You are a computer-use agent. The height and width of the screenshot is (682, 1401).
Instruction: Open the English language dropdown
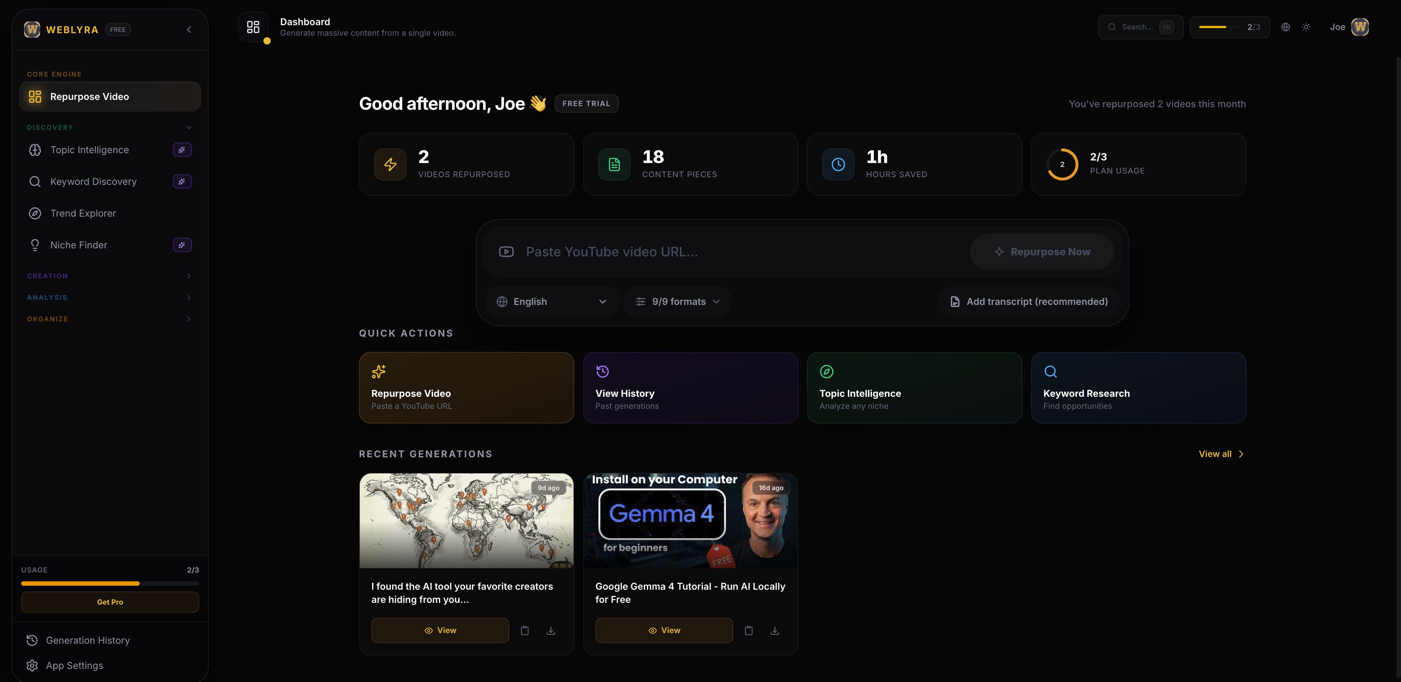pos(552,301)
